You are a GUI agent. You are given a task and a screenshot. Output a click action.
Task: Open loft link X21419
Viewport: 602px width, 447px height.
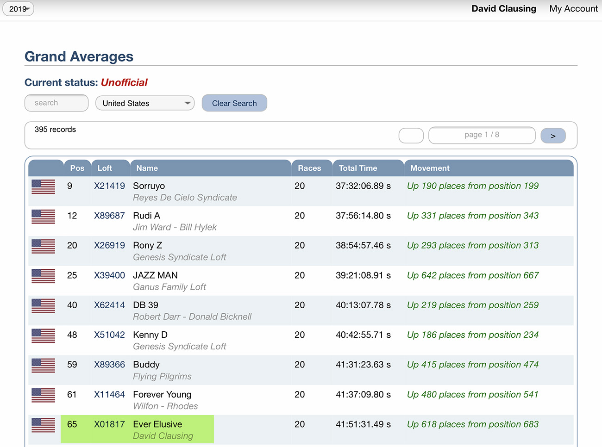[x=109, y=186]
